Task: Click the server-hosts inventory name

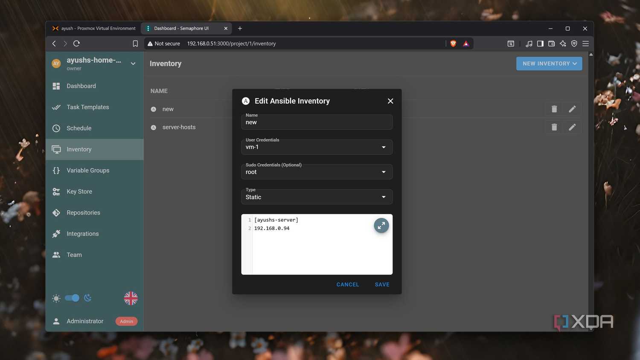Action: click(x=179, y=127)
